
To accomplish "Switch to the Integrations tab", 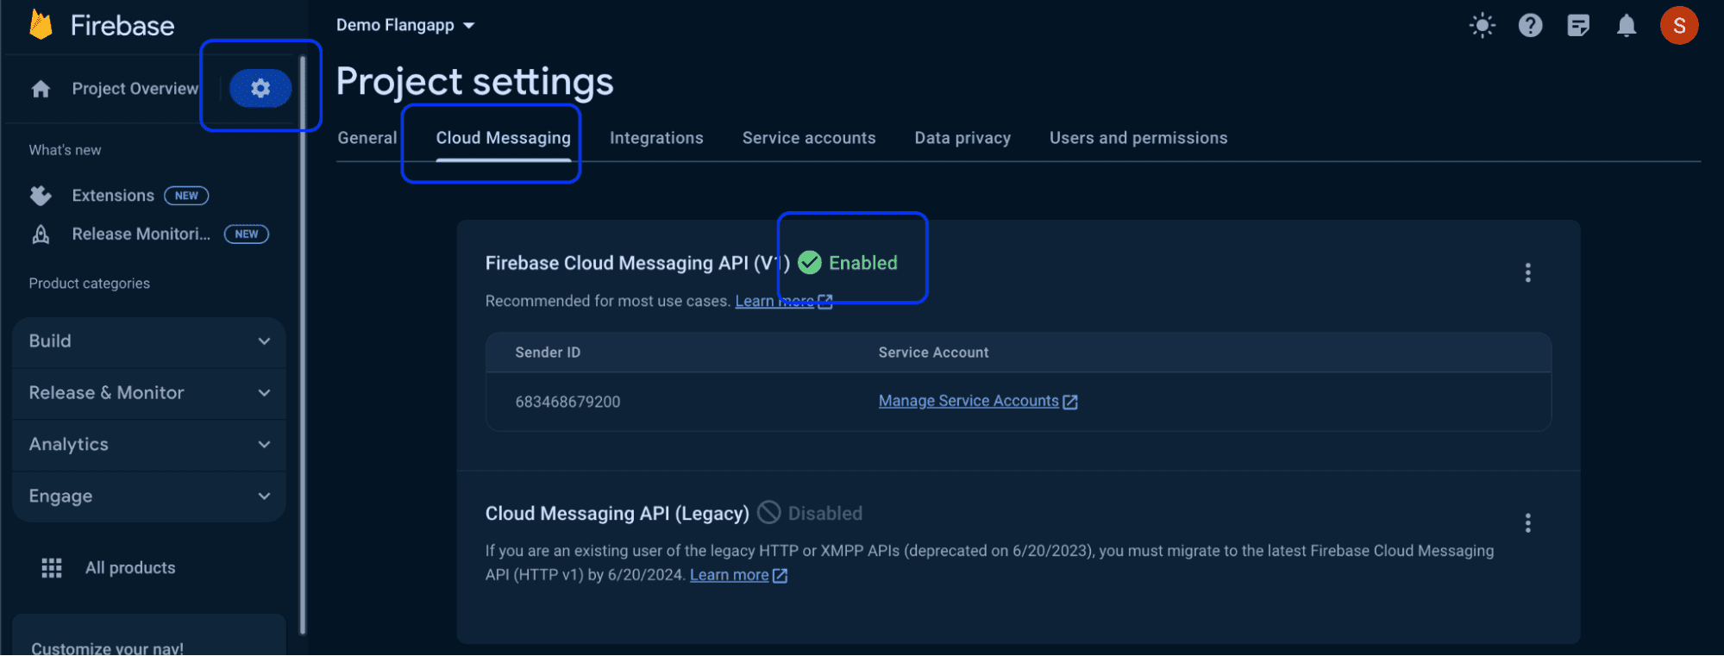I will coord(656,138).
